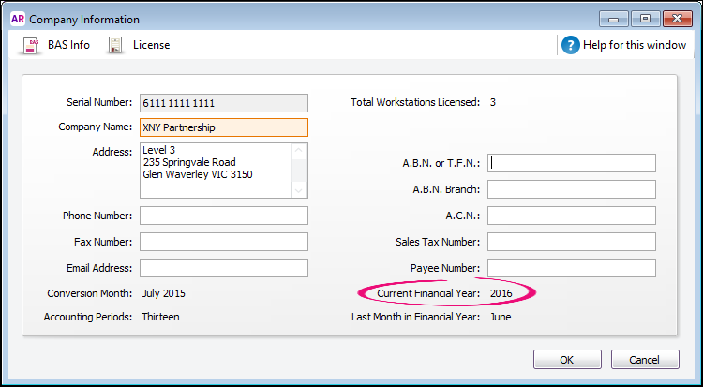
Task: Focus the Fax Number input
Action: click(223, 242)
